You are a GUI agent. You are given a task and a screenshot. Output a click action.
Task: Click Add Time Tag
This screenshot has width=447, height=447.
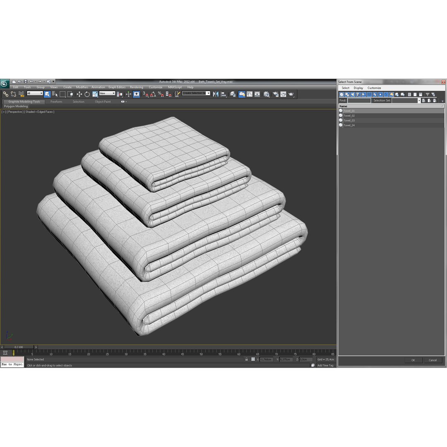[325, 365]
